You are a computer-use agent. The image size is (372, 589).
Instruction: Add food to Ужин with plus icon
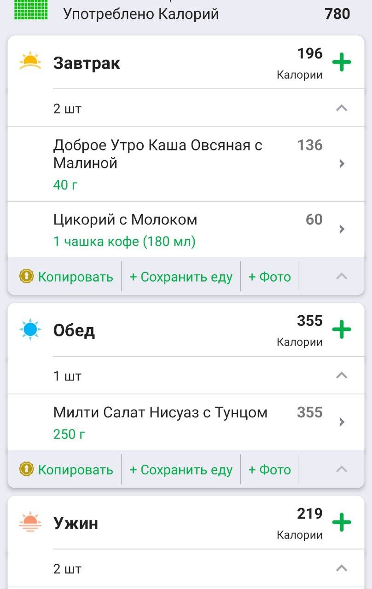click(341, 522)
